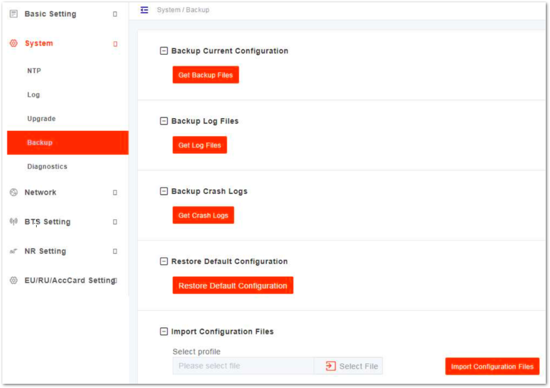The height and width of the screenshot is (388, 550).
Task: Expand the Basic Setting menu arrow
Action: point(115,14)
